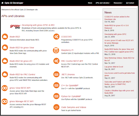Open Developing with groov EPIC & RIO link

tap(38, 25)
